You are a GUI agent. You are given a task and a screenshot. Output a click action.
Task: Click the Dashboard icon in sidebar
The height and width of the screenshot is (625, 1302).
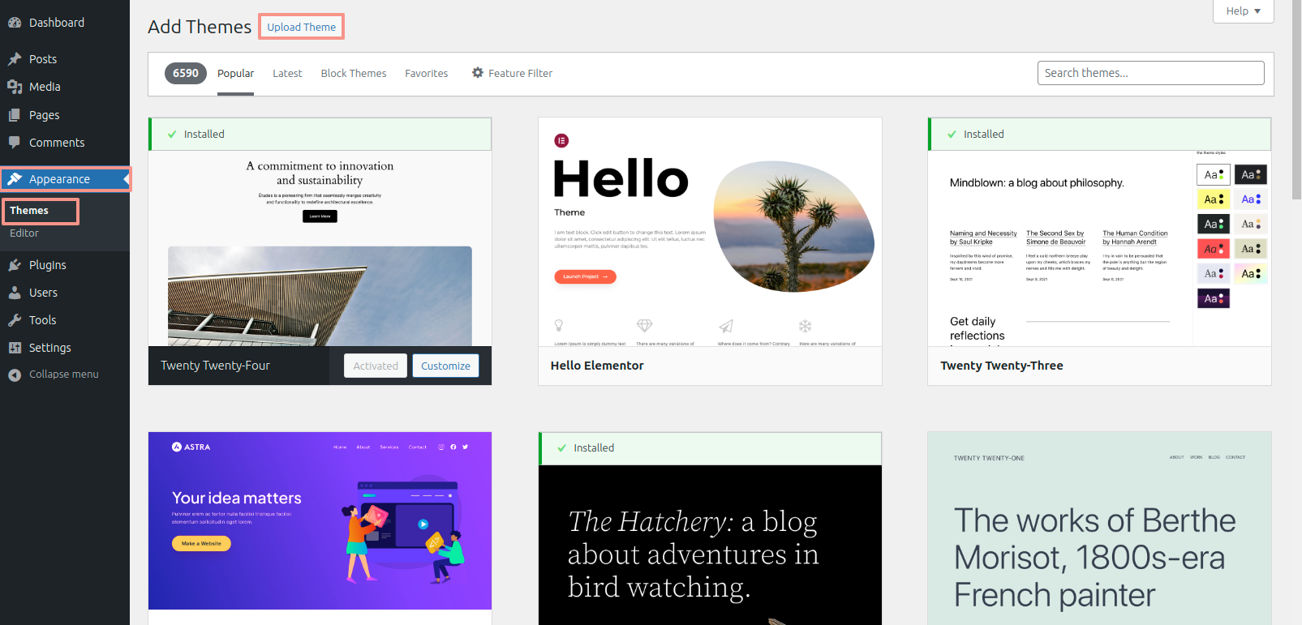pos(15,23)
